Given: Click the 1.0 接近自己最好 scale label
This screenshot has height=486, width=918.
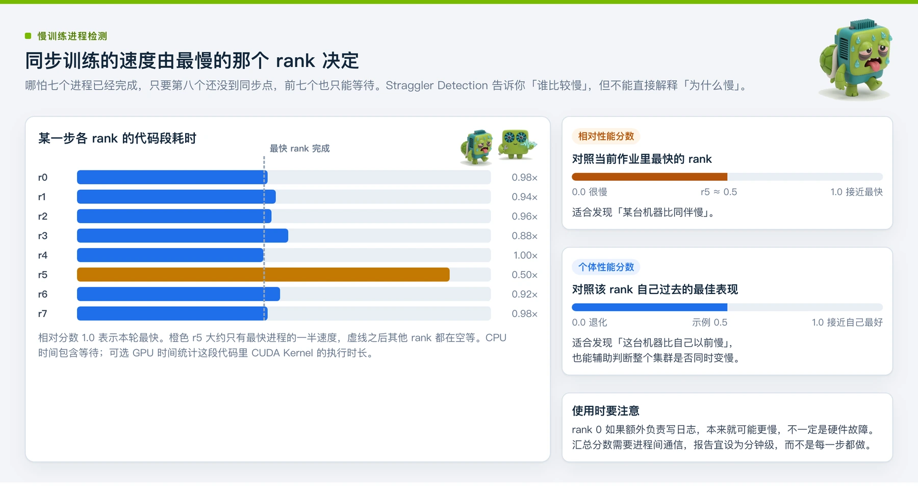Looking at the screenshot, I should pyautogui.click(x=848, y=323).
